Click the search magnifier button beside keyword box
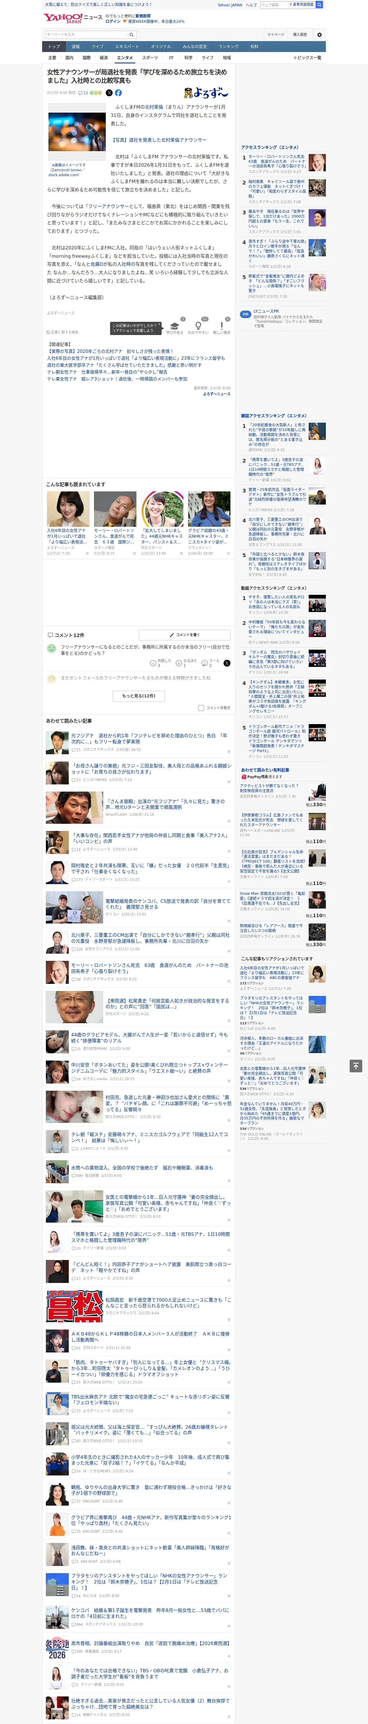Image resolution: width=368 pixels, height=1724 pixels. [x=132, y=34]
